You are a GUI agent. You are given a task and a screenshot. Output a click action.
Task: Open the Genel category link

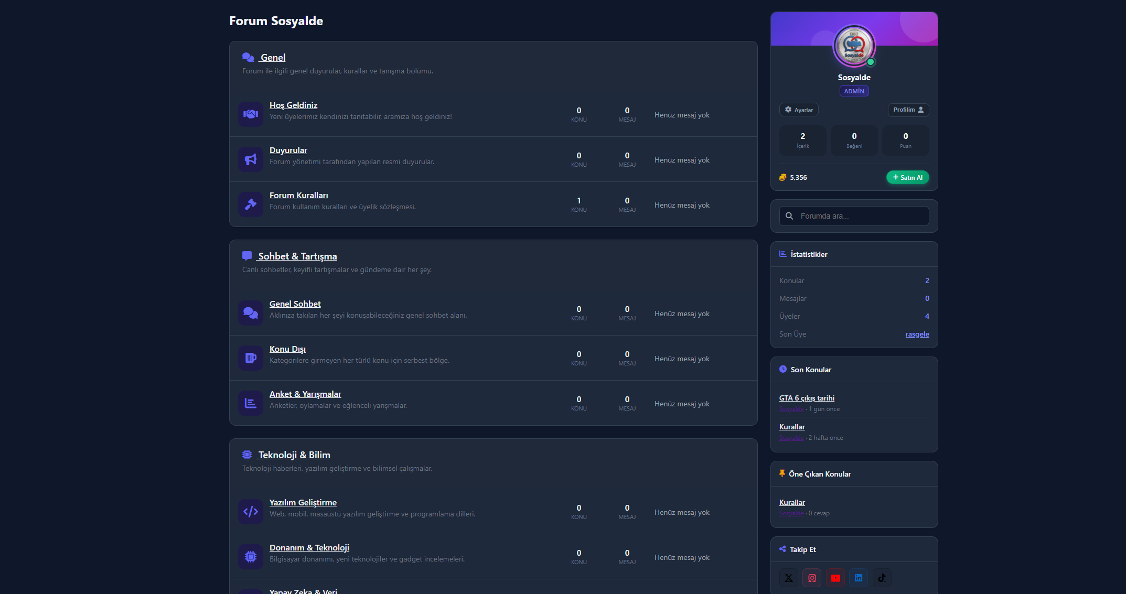273,57
